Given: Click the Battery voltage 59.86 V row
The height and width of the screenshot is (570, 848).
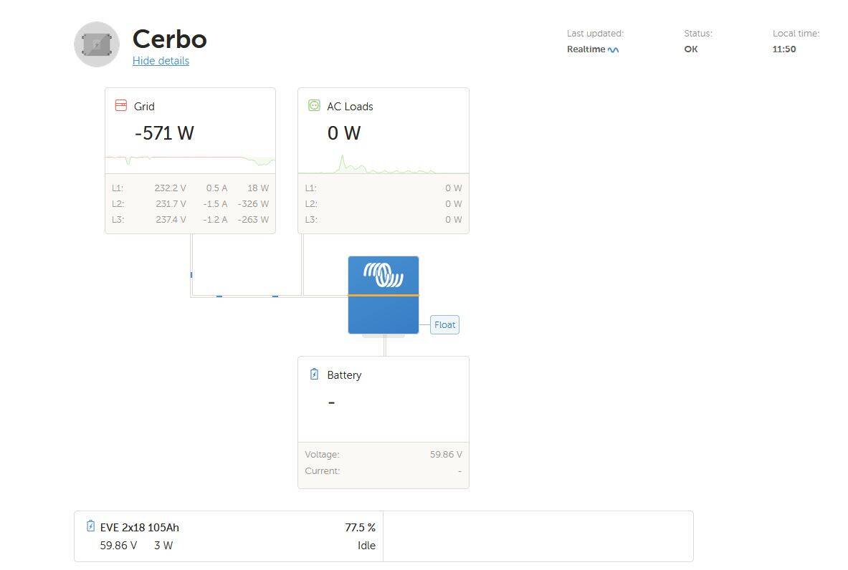Looking at the screenshot, I should tap(383, 455).
